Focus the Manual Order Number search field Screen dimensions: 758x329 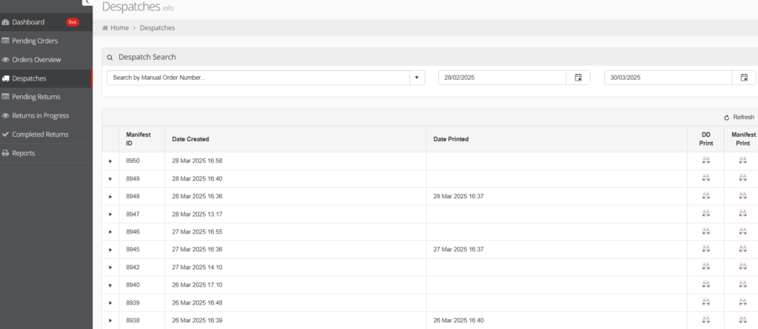tap(258, 78)
